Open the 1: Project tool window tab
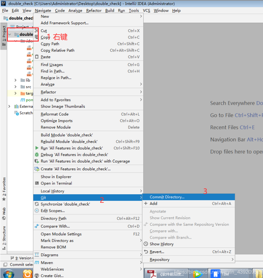This screenshot has width=263, height=278. 4,36
